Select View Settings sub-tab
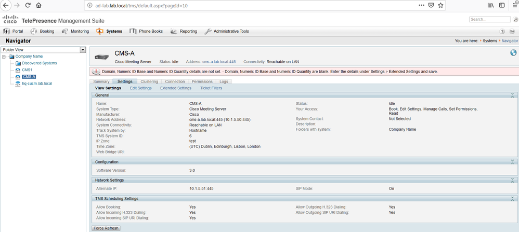 108,88
